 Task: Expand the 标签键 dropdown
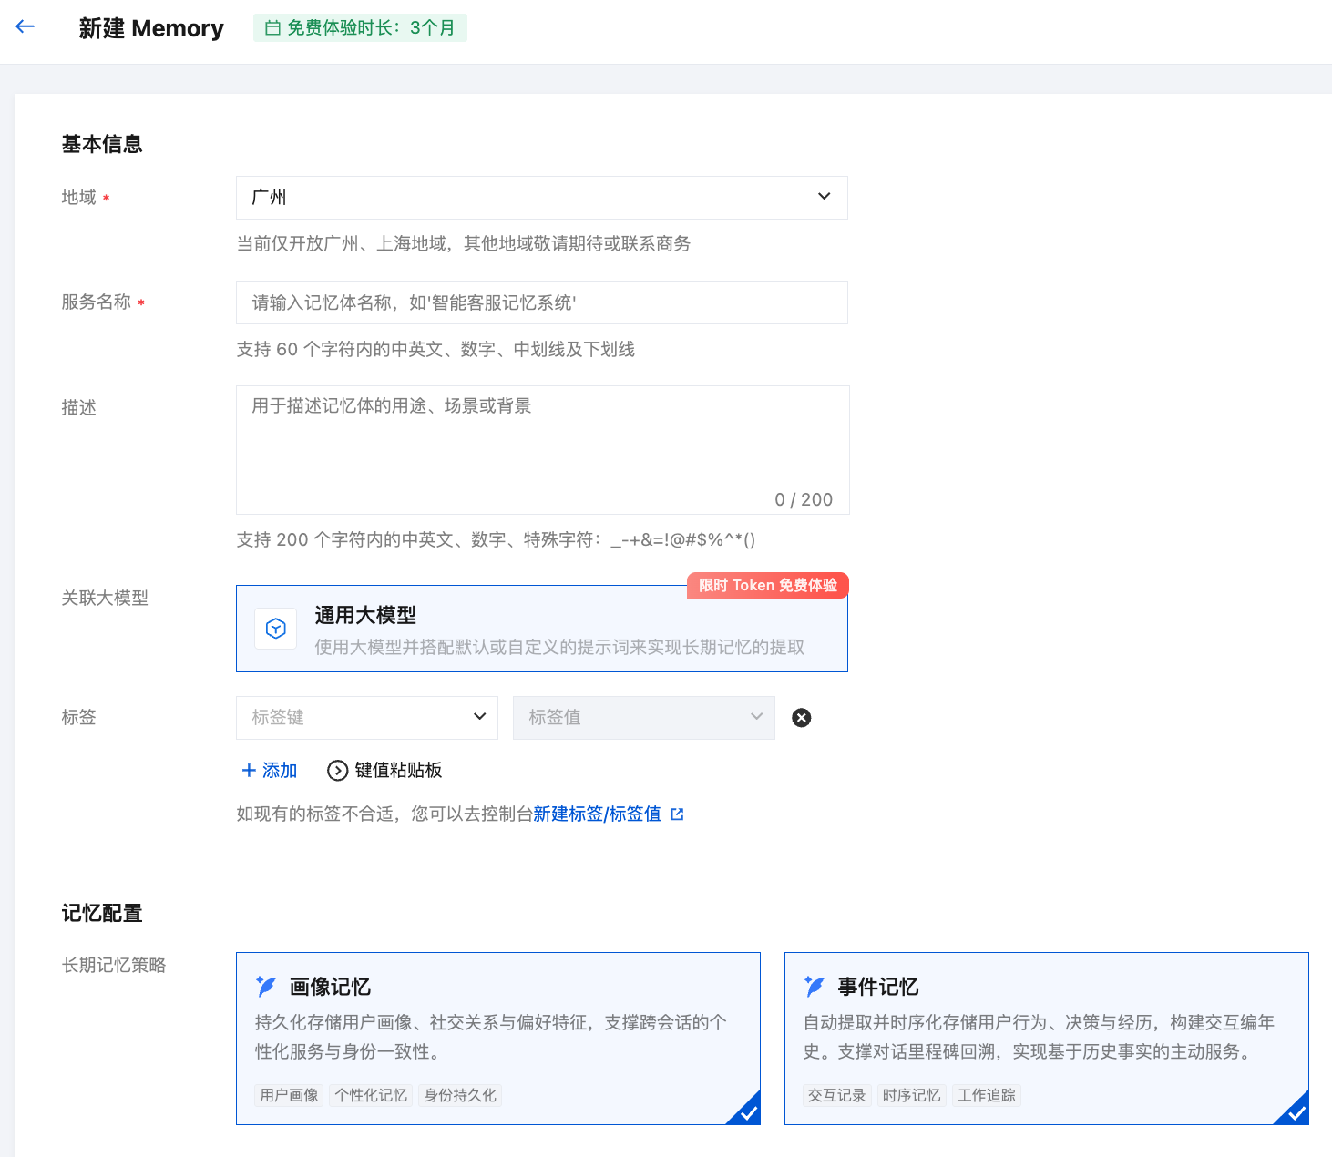pos(367,718)
